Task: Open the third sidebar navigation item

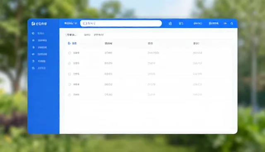Action: point(40,47)
